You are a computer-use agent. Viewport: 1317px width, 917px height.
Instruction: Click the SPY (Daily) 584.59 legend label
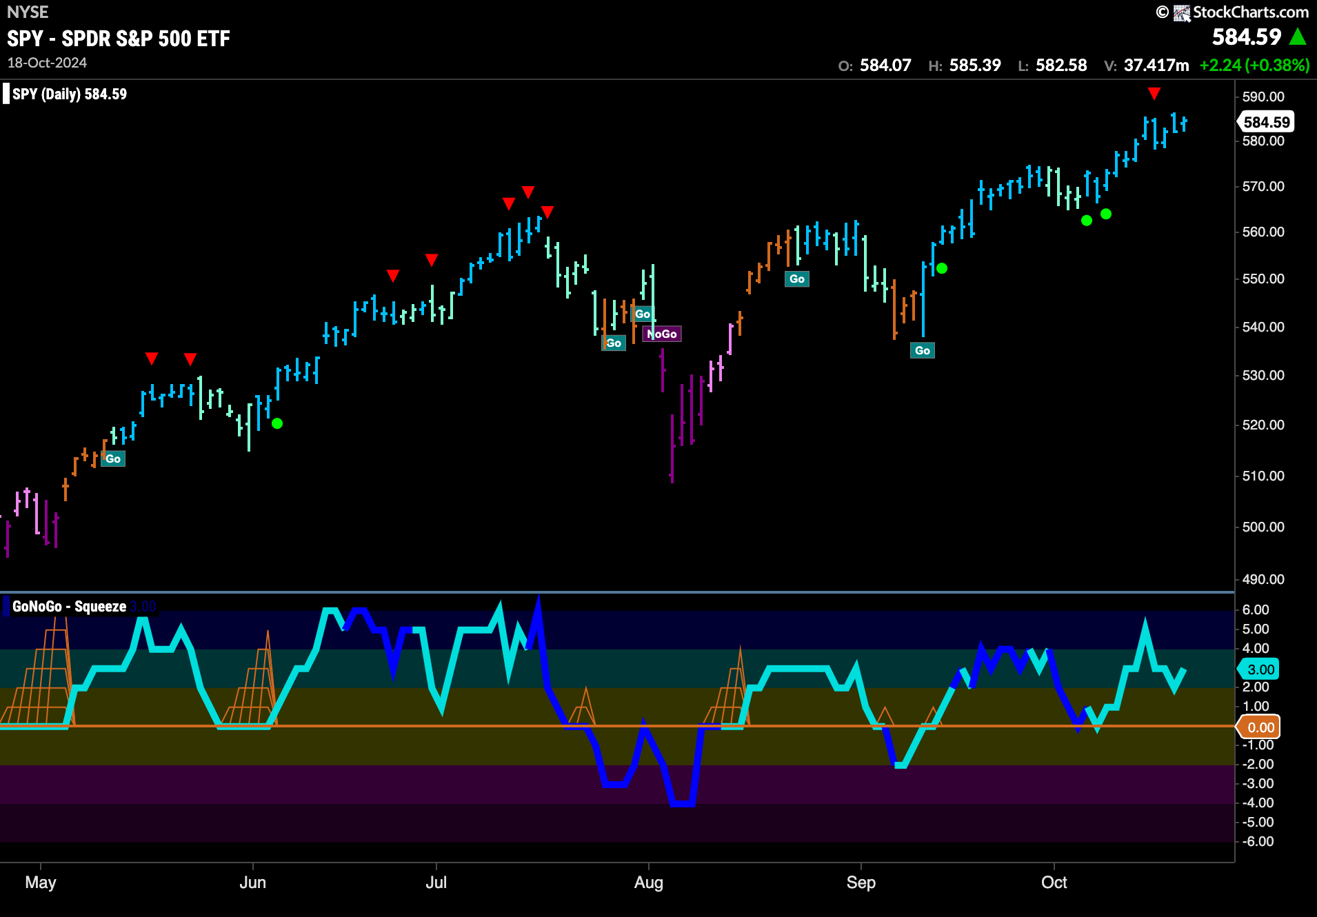[x=70, y=94]
